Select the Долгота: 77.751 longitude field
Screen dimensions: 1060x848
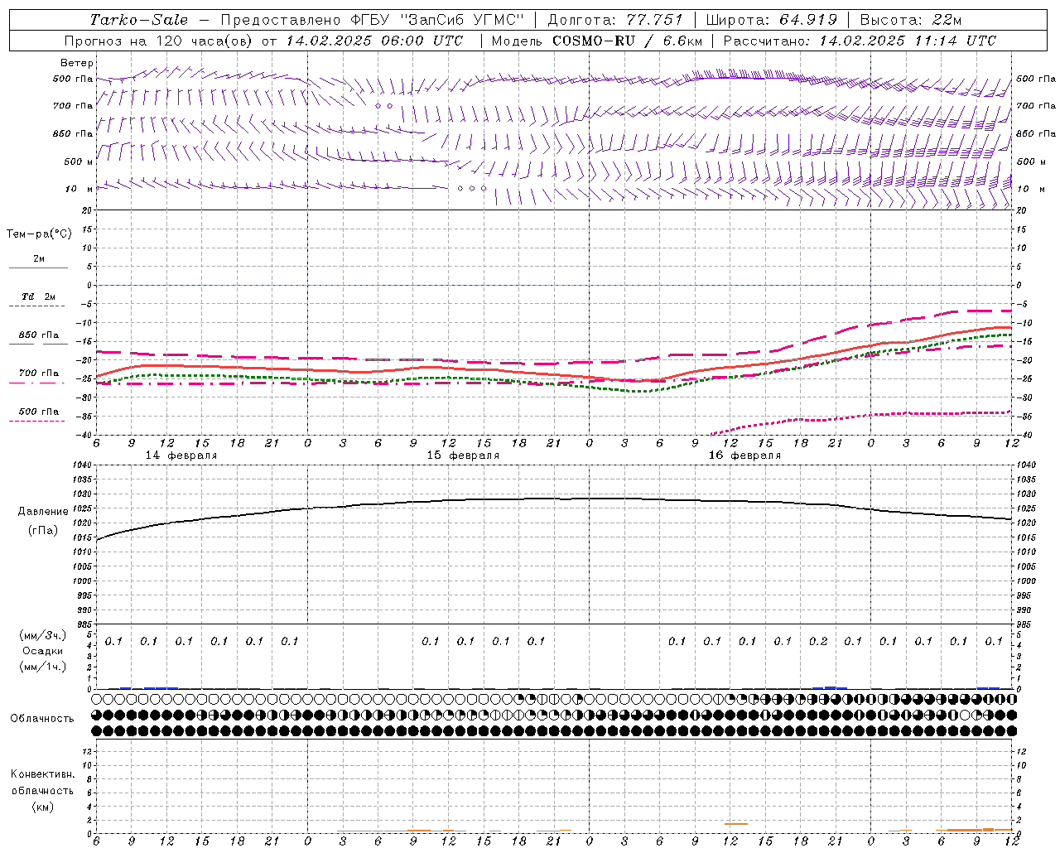[x=615, y=20]
